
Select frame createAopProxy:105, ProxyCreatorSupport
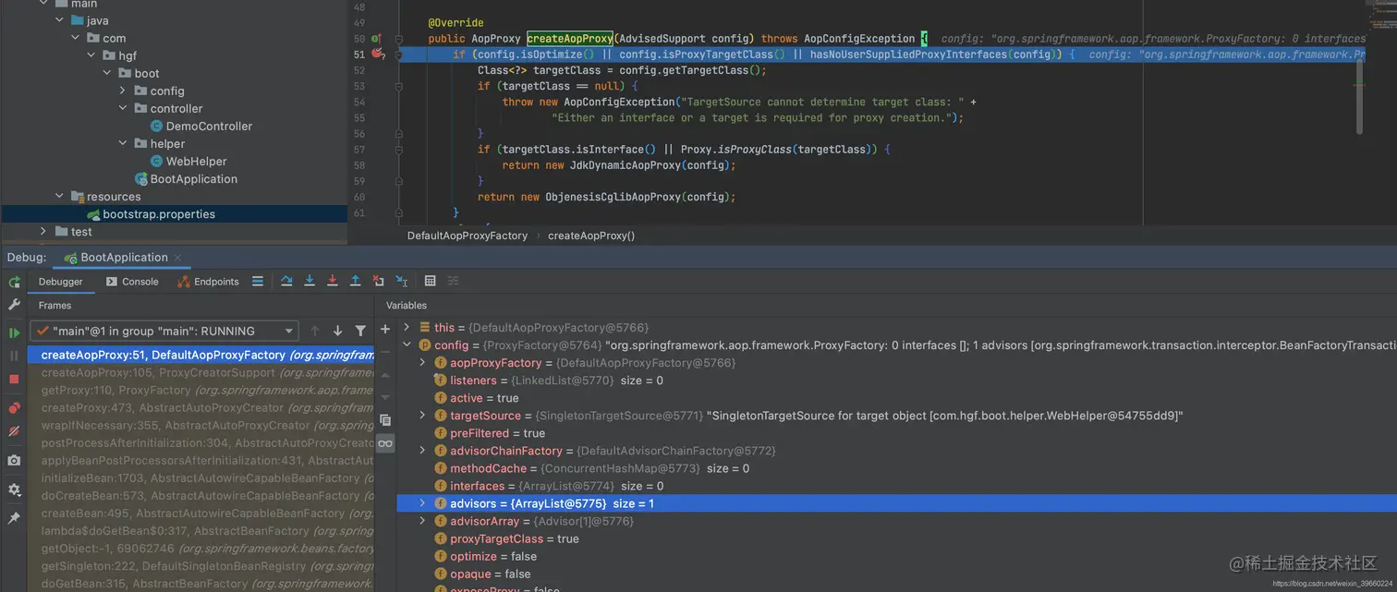(200, 372)
